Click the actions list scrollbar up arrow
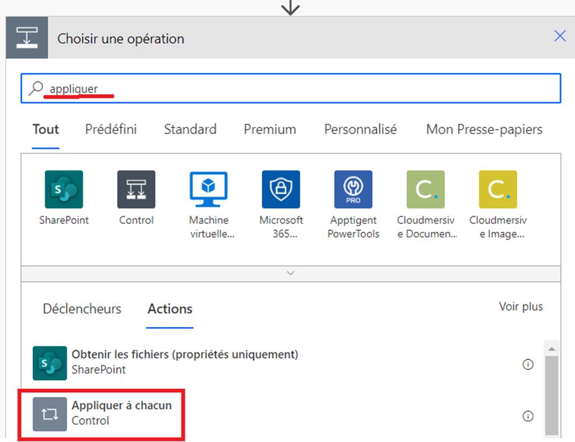This screenshot has height=442, width=575. point(551,348)
